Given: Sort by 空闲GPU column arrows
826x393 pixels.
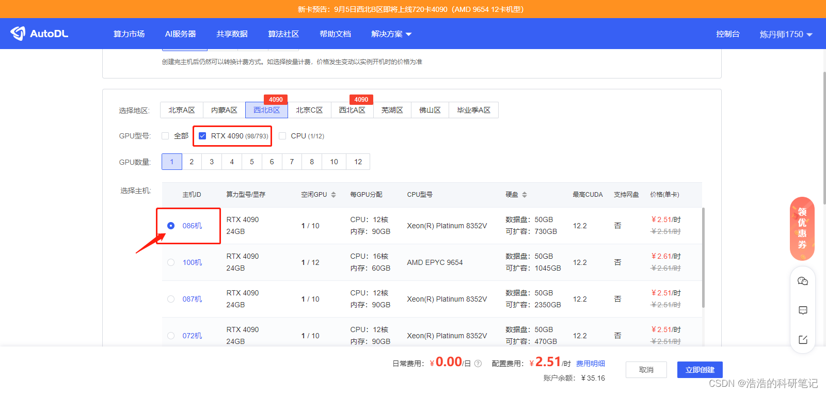Looking at the screenshot, I should pos(333,195).
